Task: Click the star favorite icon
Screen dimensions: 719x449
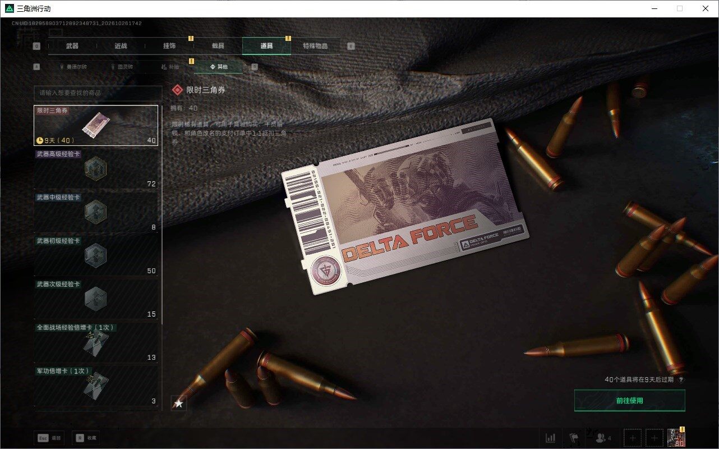Action: coord(179,403)
